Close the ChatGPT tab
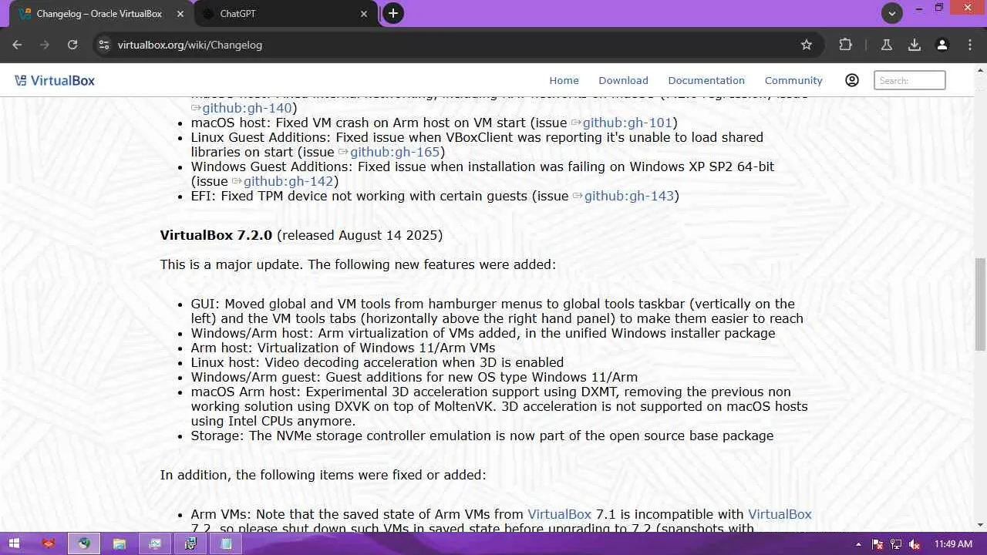 [x=365, y=14]
